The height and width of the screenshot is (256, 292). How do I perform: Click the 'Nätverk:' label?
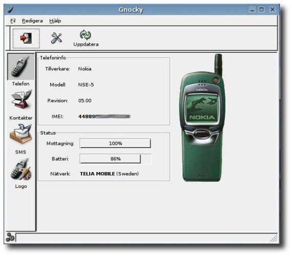pos(60,174)
